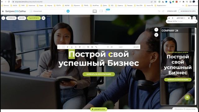Move block down arrow
The width and height of the screenshot is (199, 112).
pos(169,18)
